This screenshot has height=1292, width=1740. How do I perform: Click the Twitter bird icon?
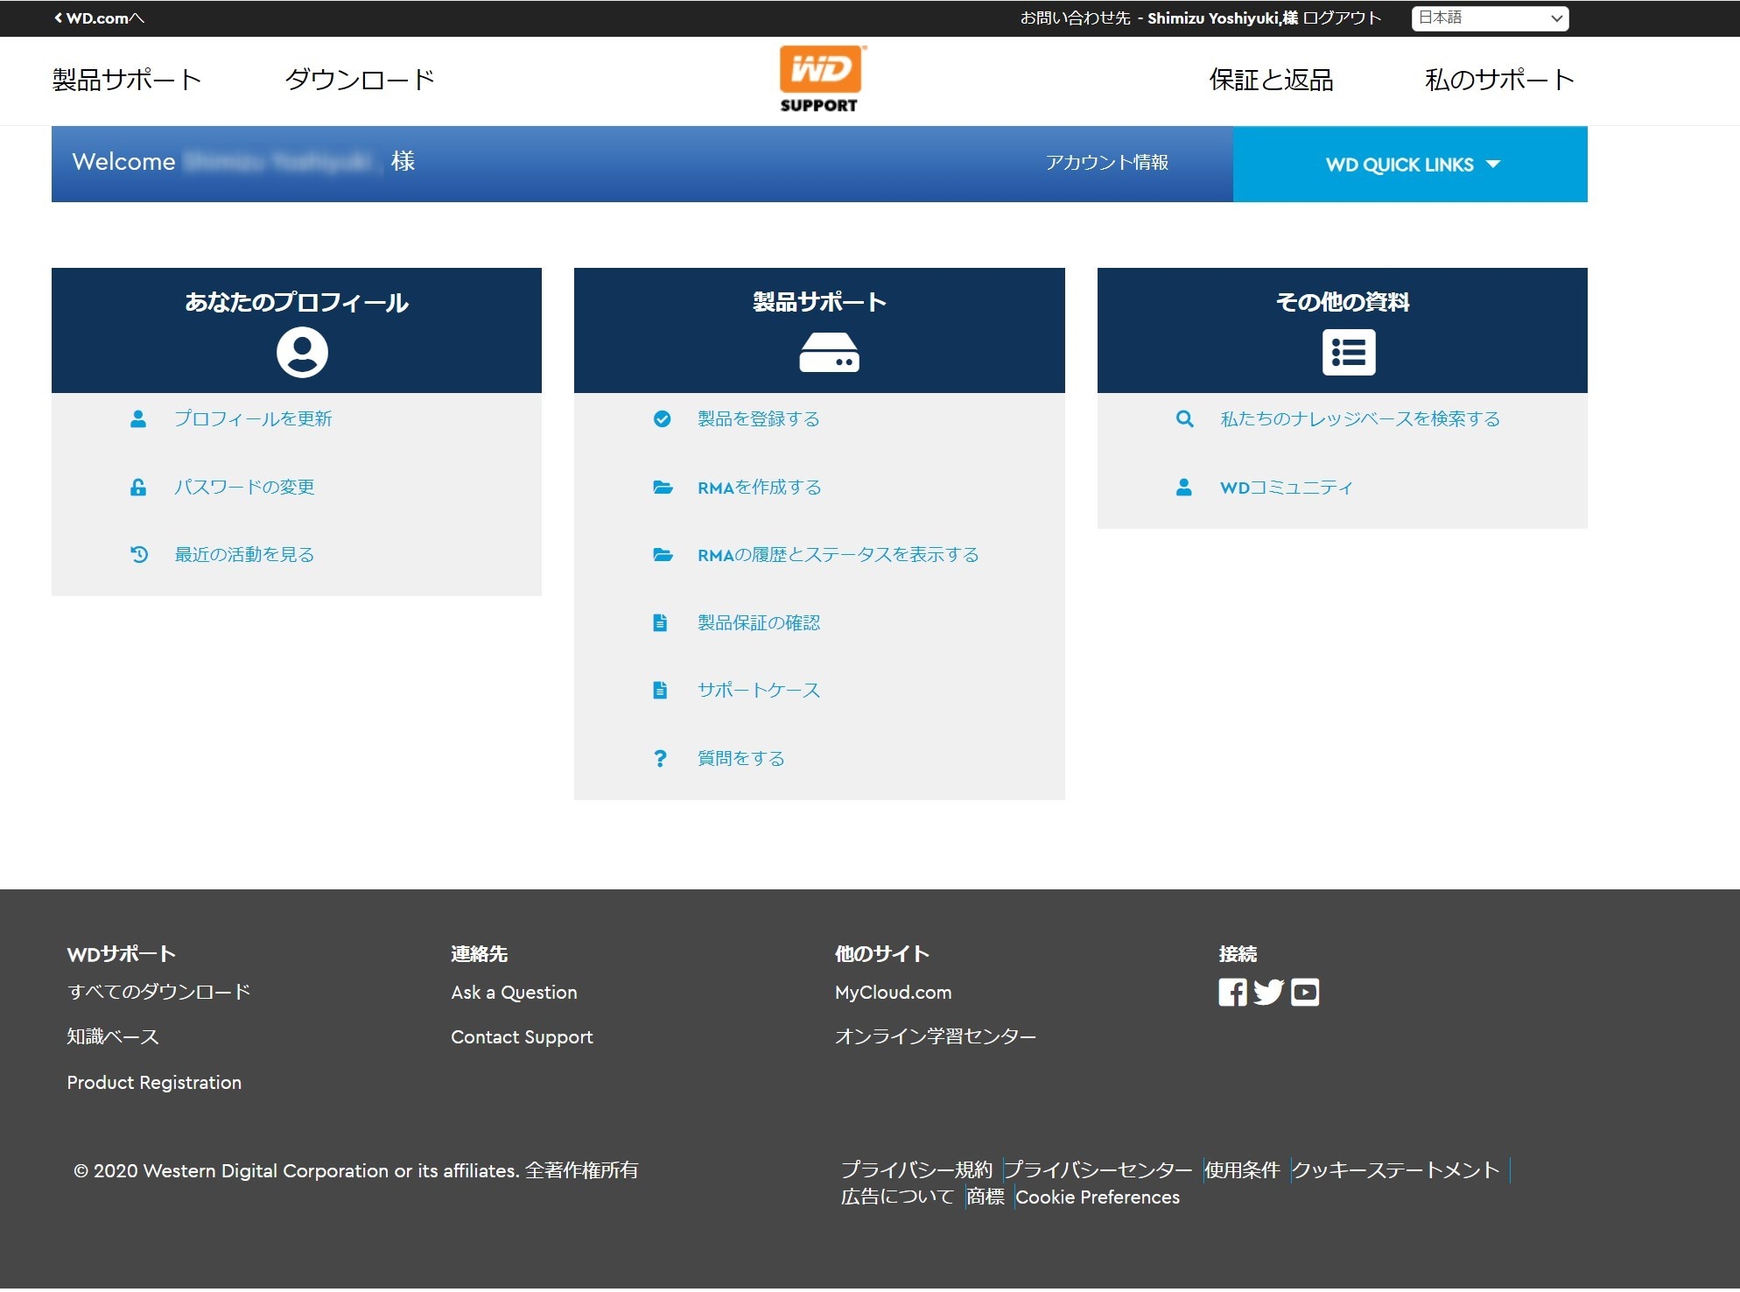coord(1268,992)
